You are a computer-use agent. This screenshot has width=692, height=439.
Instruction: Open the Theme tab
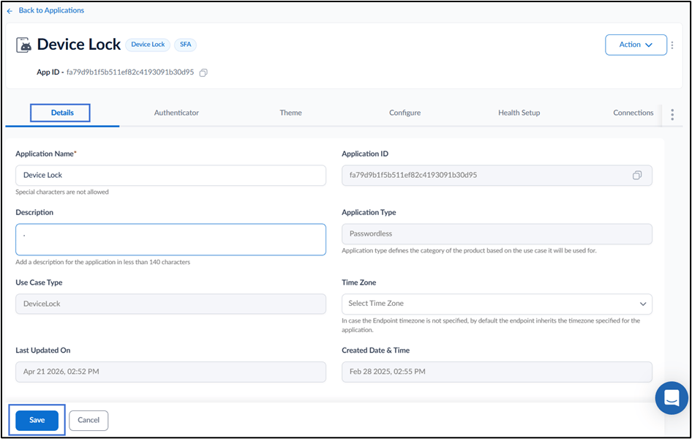(291, 113)
